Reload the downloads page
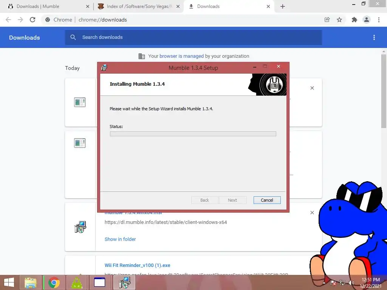The width and height of the screenshot is (387, 290). click(33, 20)
